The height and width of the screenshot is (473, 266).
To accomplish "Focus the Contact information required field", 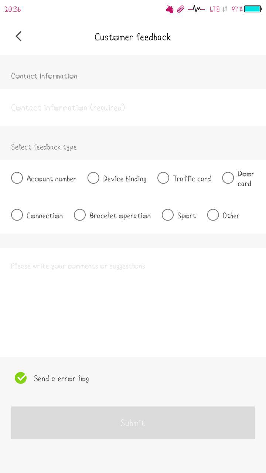I will click(x=133, y=108).
